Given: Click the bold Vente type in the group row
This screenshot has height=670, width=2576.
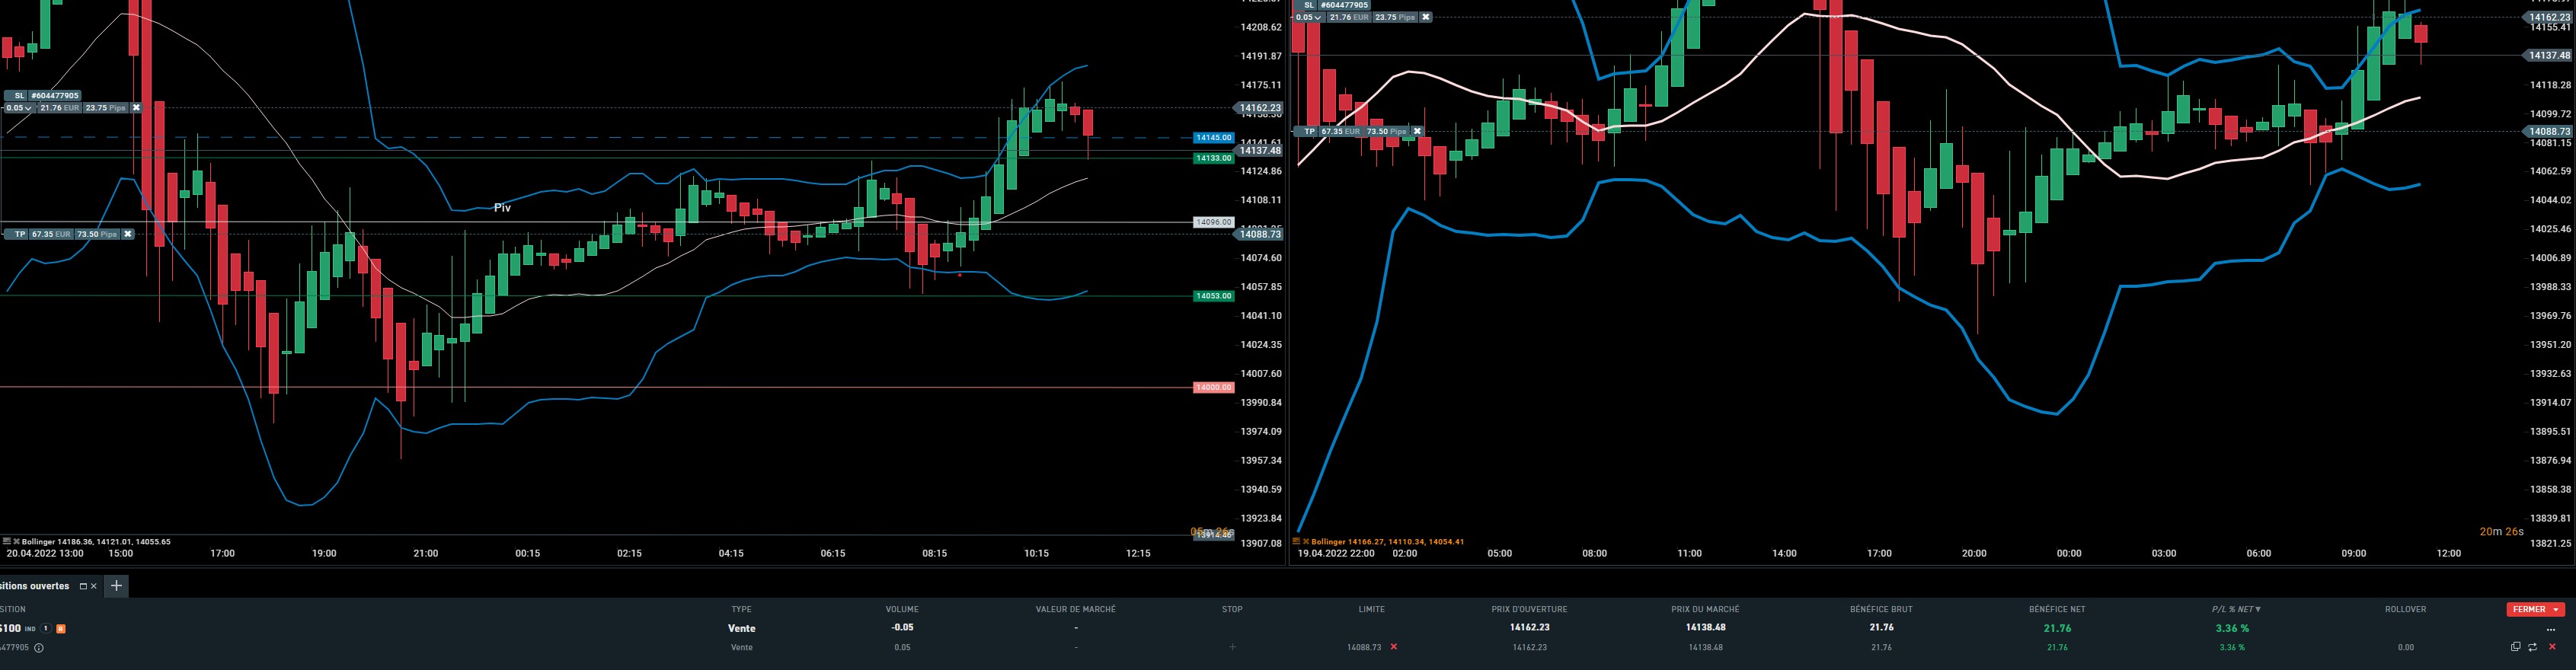Looking at the screenshot, I should [x=741, y=629].
